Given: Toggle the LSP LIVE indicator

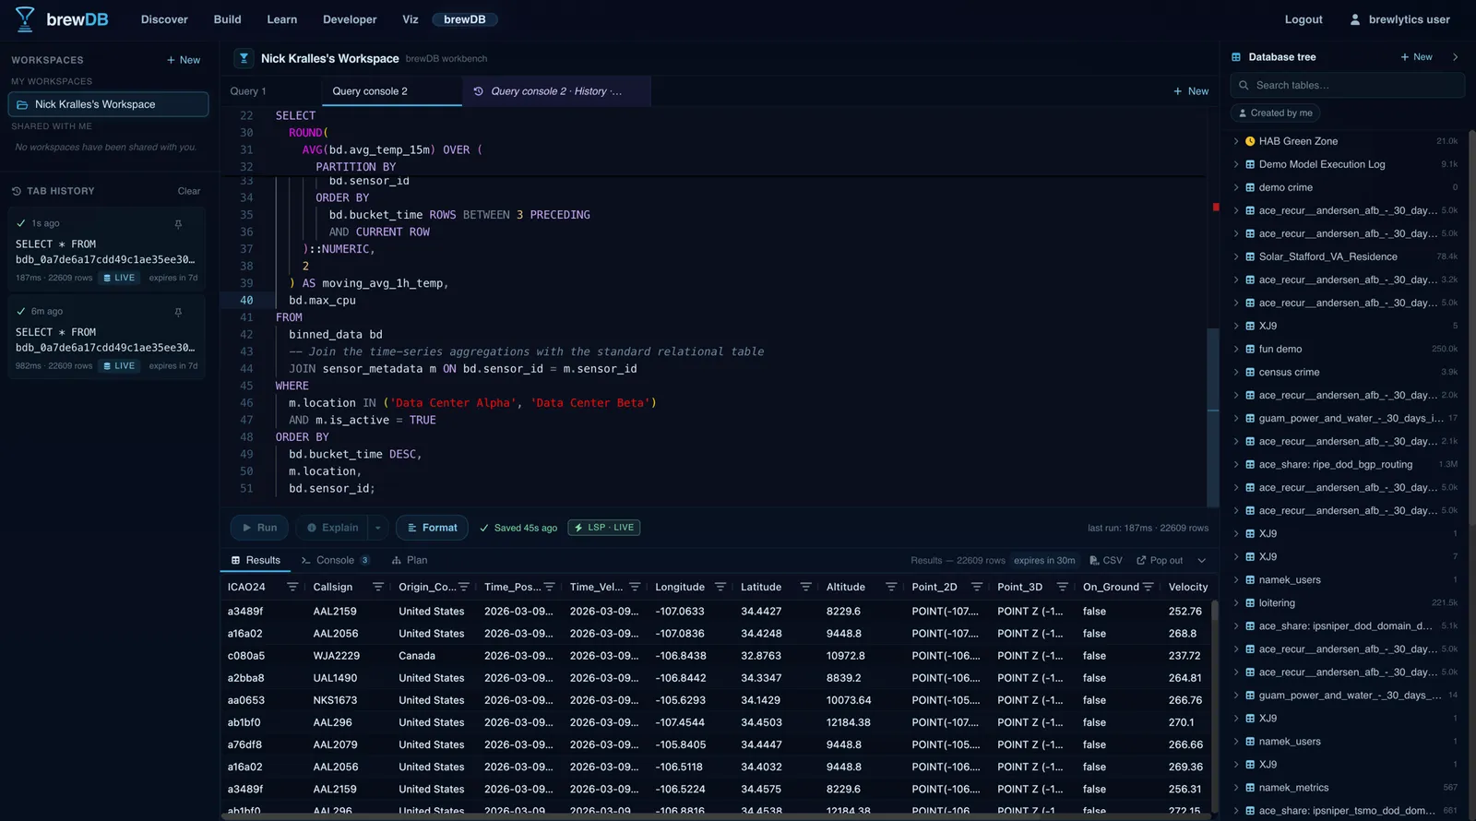Looking at the screenshot, I should (604, 528).
